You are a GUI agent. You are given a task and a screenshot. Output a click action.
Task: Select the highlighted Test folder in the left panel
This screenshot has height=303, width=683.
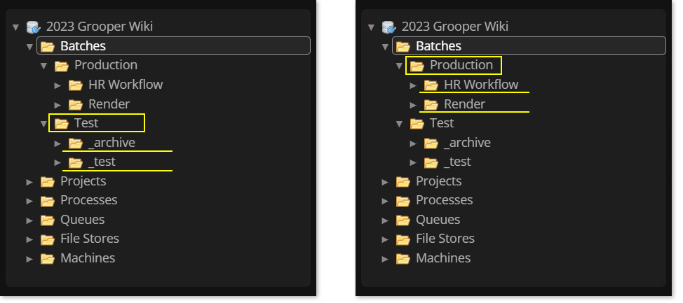pyautogui.click(x=86, y=123)
